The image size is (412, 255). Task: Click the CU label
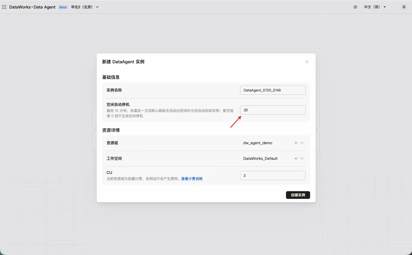click(109, 172)
